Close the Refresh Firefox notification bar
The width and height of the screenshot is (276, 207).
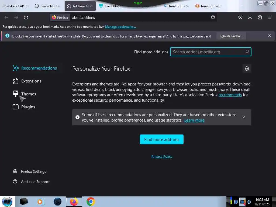point(270,36)
